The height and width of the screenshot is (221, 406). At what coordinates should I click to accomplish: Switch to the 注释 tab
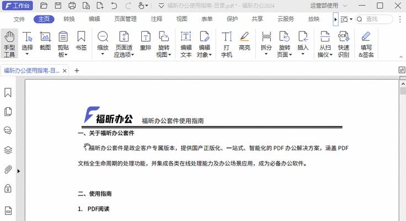click(157, 19)
